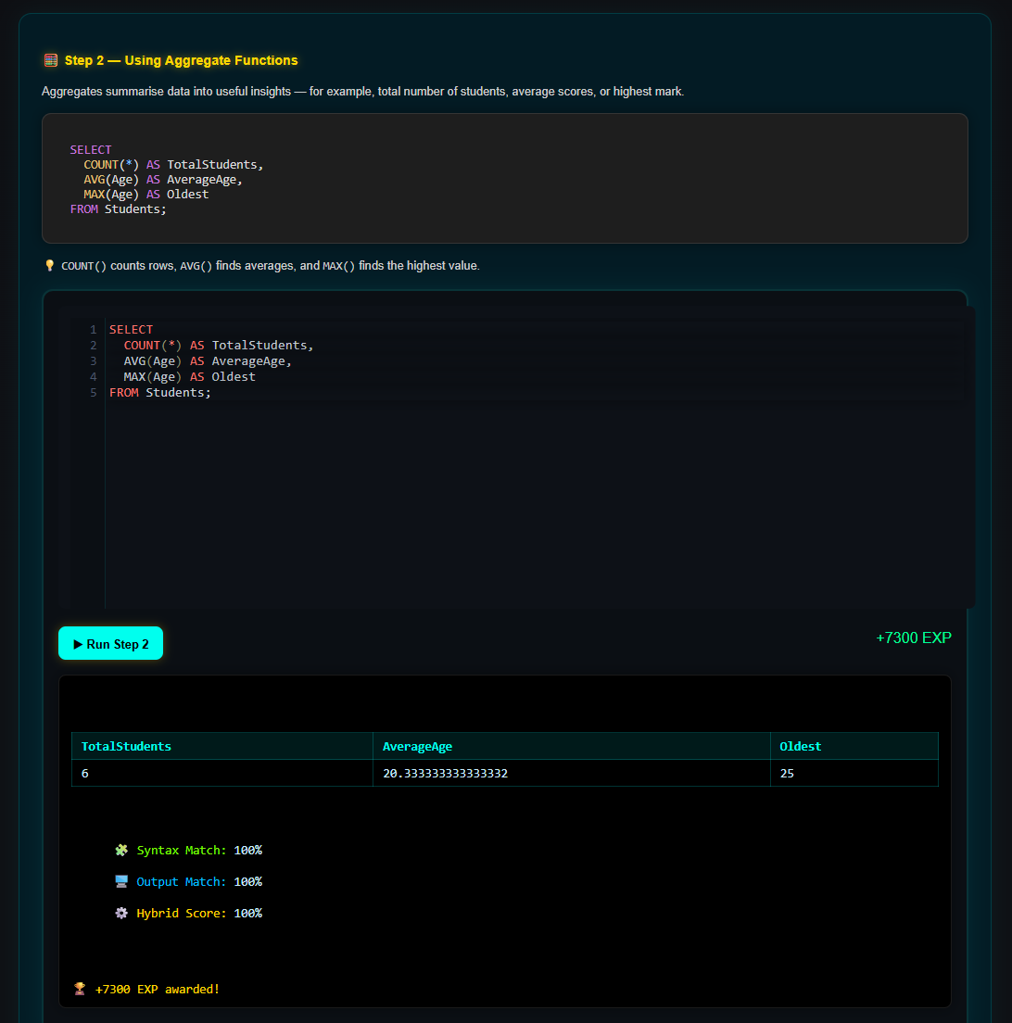Click the abacus icon beside Step 2 heading
1012x1023 pixels.
(x=50, y=59)
